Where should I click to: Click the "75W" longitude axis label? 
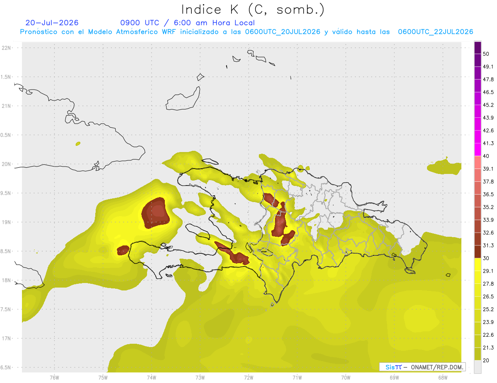tap(103, 377)
